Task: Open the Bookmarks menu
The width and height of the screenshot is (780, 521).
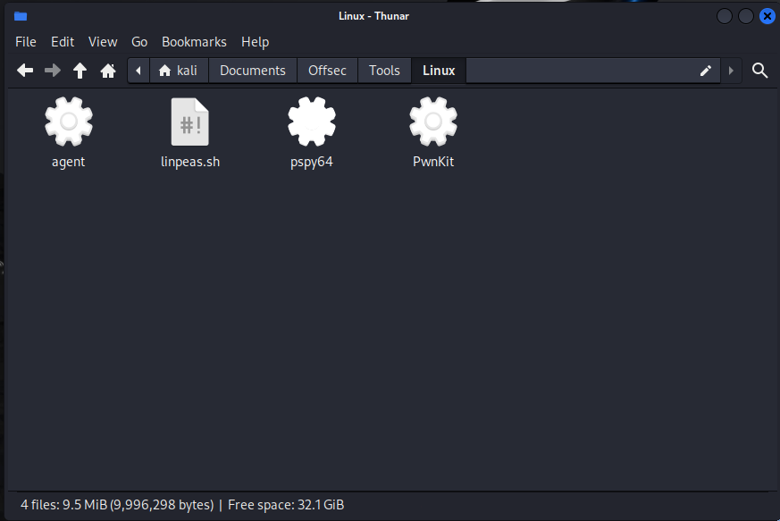Action: [194, 42]
